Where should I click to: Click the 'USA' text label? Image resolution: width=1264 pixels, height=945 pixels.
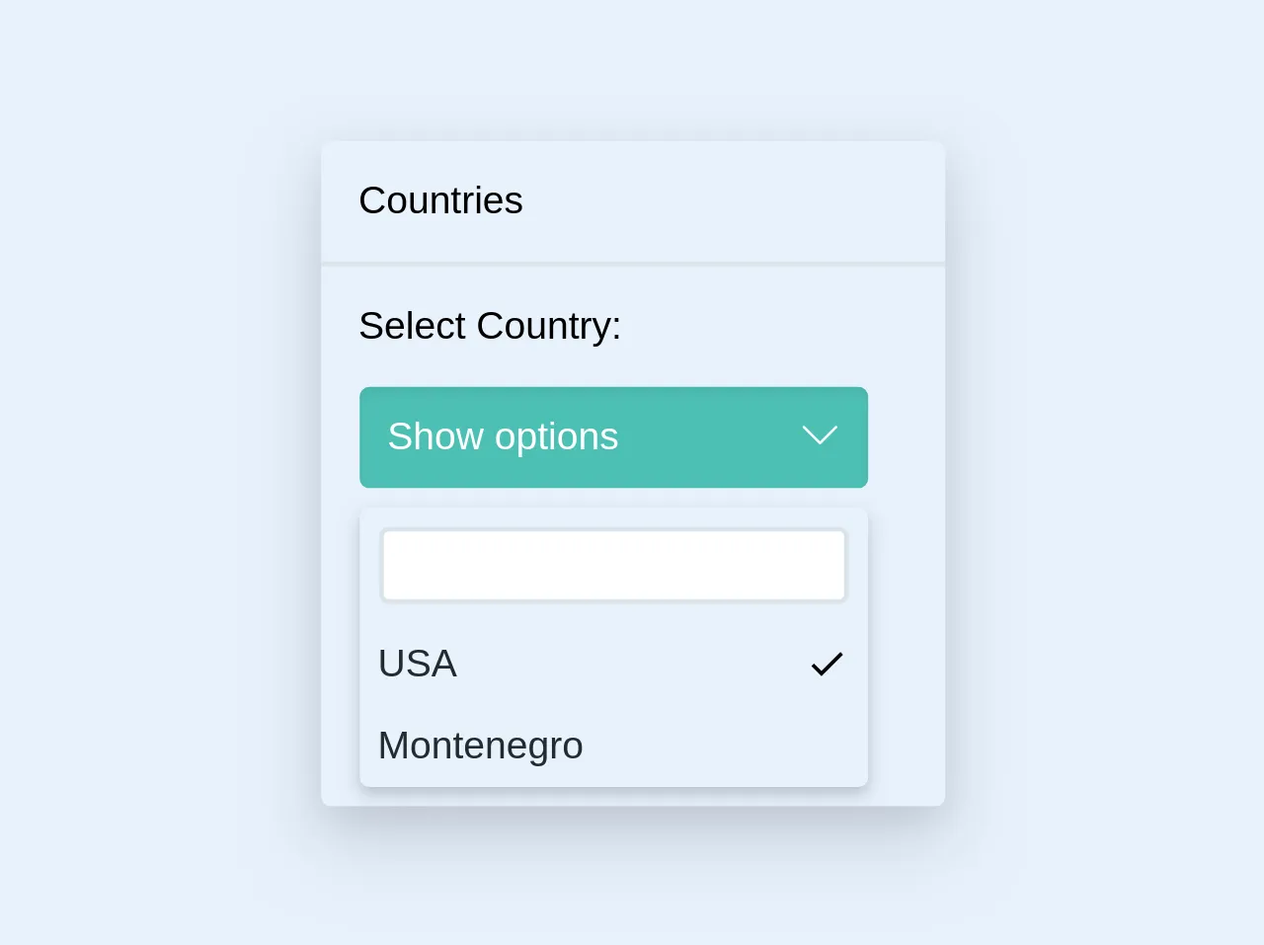pyautogui.click(x=417, y=664)
